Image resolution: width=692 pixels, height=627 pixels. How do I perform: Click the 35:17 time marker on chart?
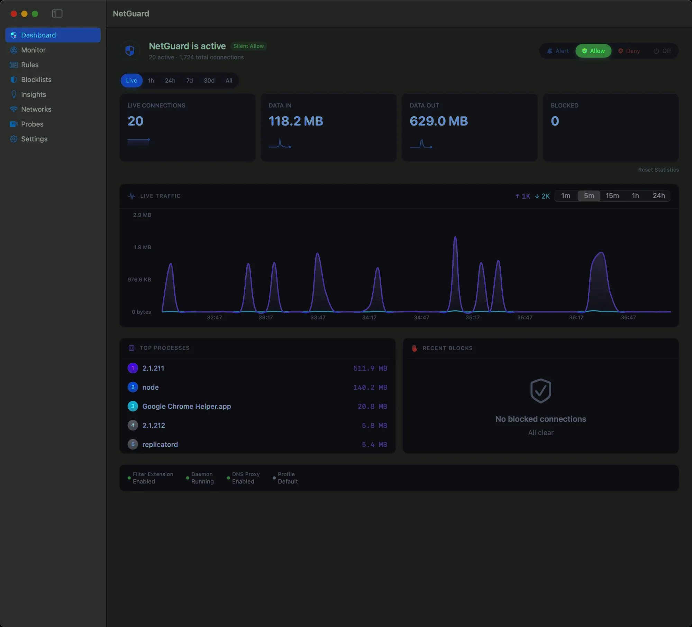(472, 317)
